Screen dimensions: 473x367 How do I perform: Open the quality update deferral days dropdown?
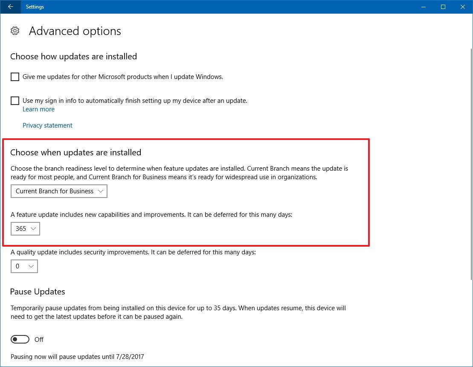24,266
